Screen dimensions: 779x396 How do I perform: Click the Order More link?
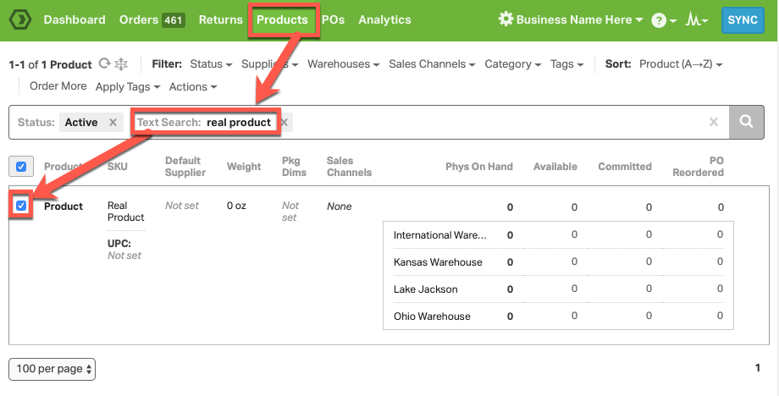pos(58,86)
